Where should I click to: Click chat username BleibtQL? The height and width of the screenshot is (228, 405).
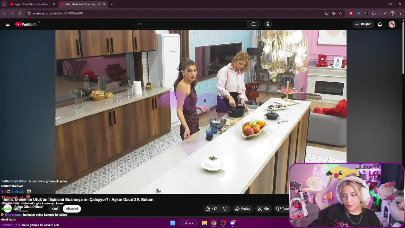(x=17, y=192)
